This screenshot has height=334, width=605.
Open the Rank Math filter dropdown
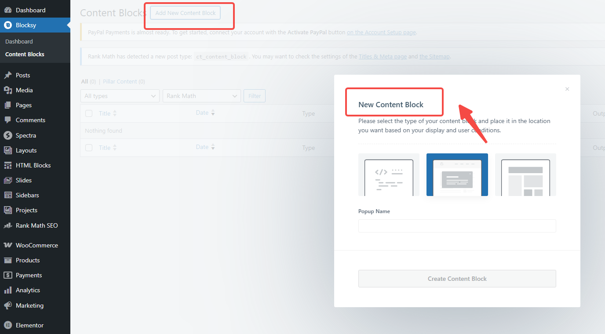[x=201, y=96]
